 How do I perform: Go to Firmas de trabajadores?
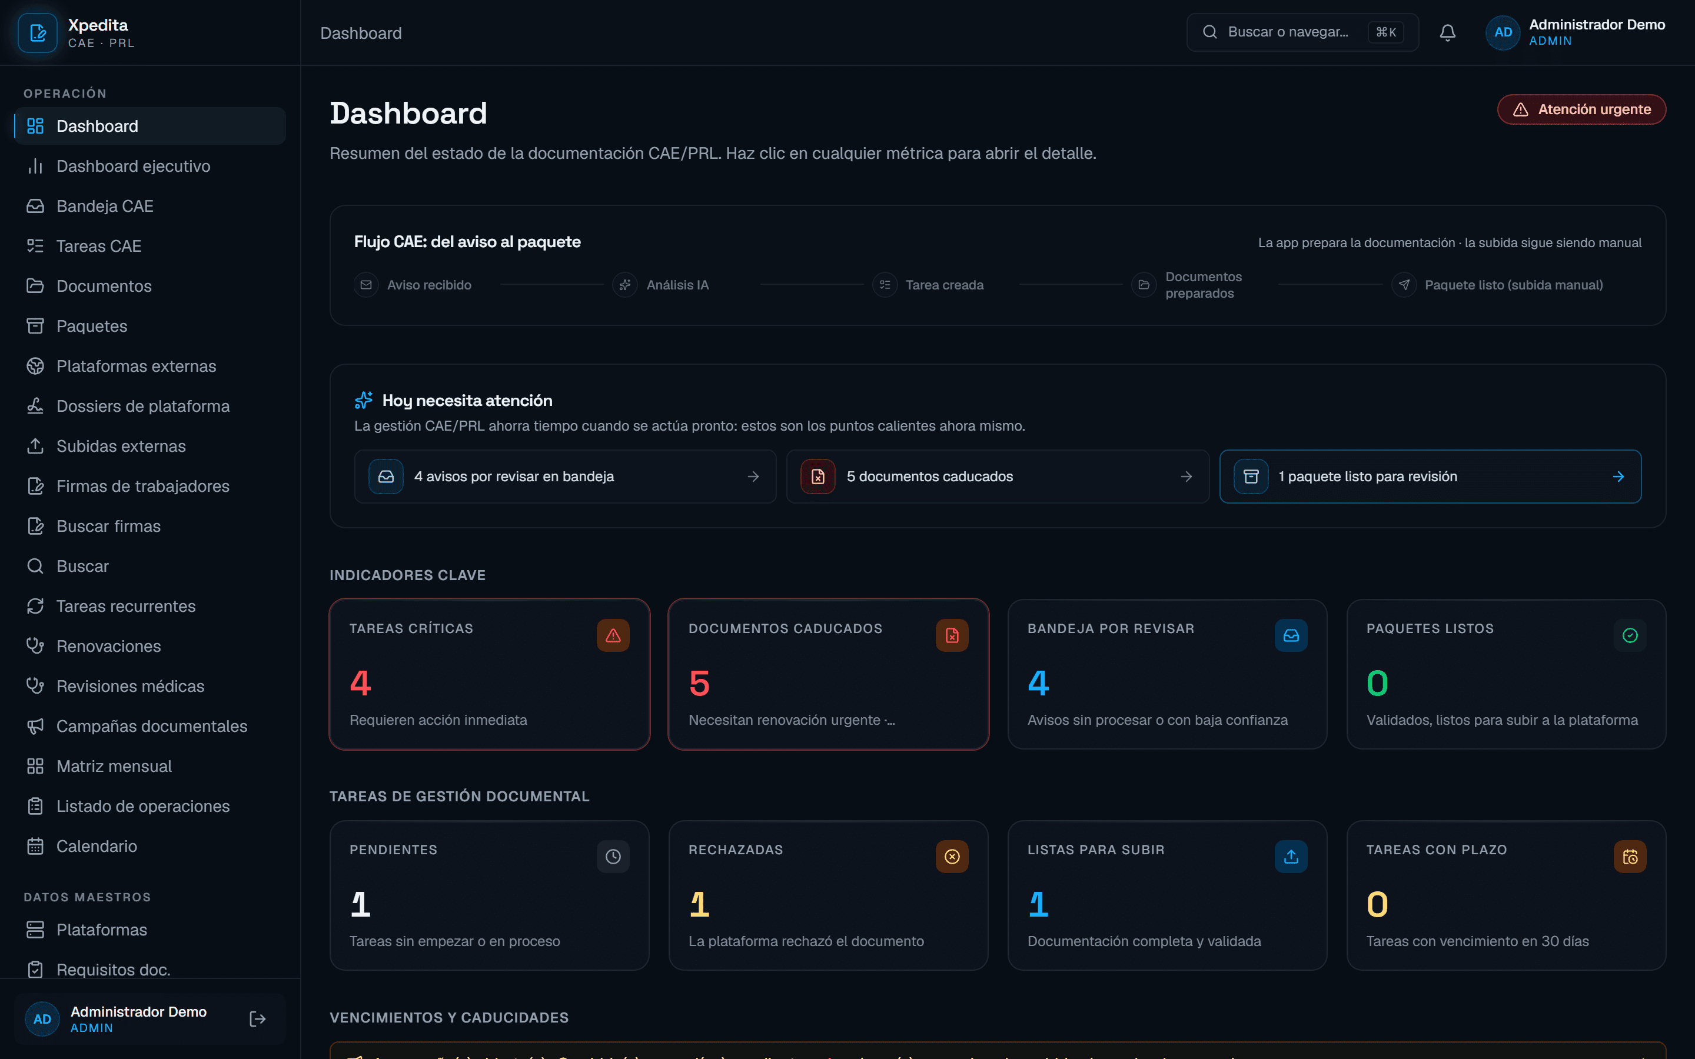(x=150, y=486)
